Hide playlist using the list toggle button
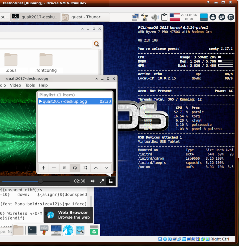 coord(111,181)
